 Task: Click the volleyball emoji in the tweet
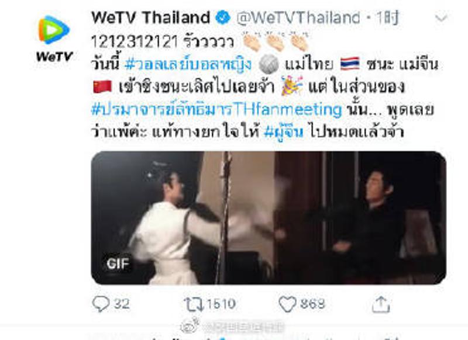pos(269,65)
